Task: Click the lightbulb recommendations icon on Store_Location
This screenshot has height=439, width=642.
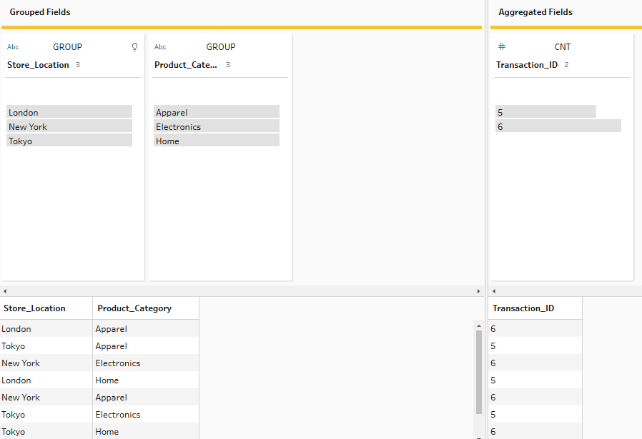Action: (134, 47)
